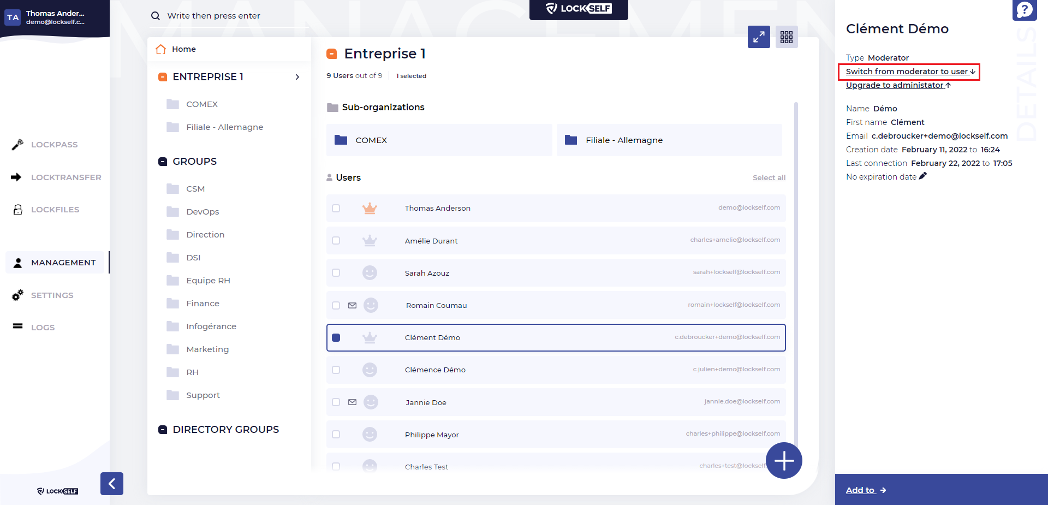This screenshot has height=505, width=1048.
Task: Collapse the GROUPS section toggle
Action: click(x=163, y=162)
